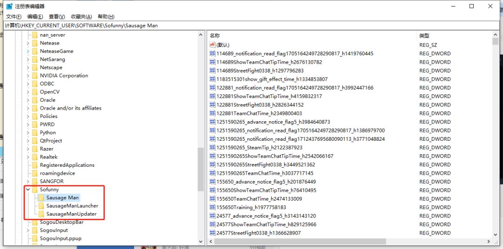
Task: Expand the Policies key
Action: [x=28, y=116]
